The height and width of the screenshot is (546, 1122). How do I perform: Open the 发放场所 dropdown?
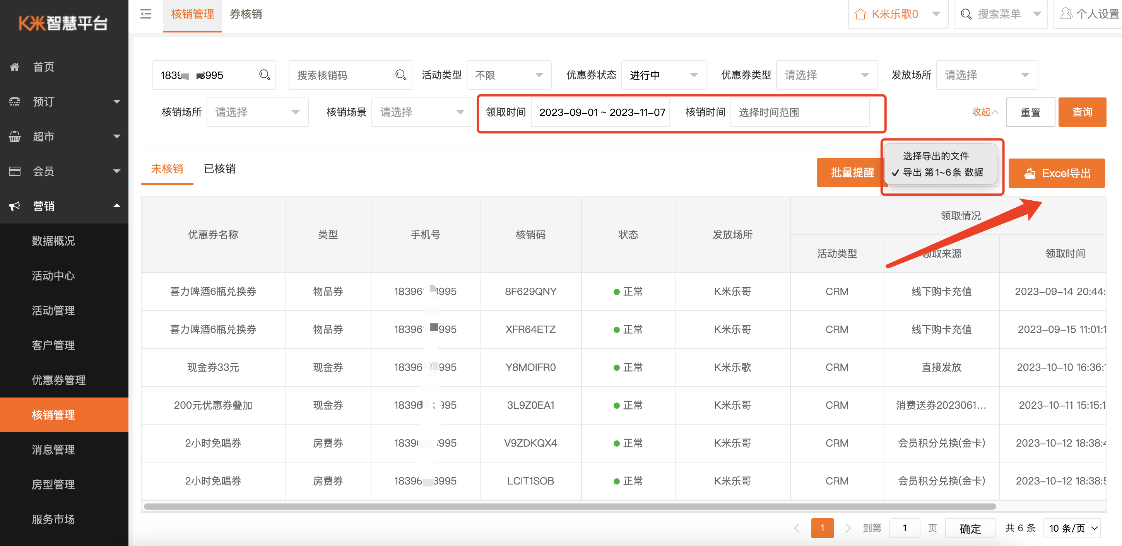click(987, 75)
